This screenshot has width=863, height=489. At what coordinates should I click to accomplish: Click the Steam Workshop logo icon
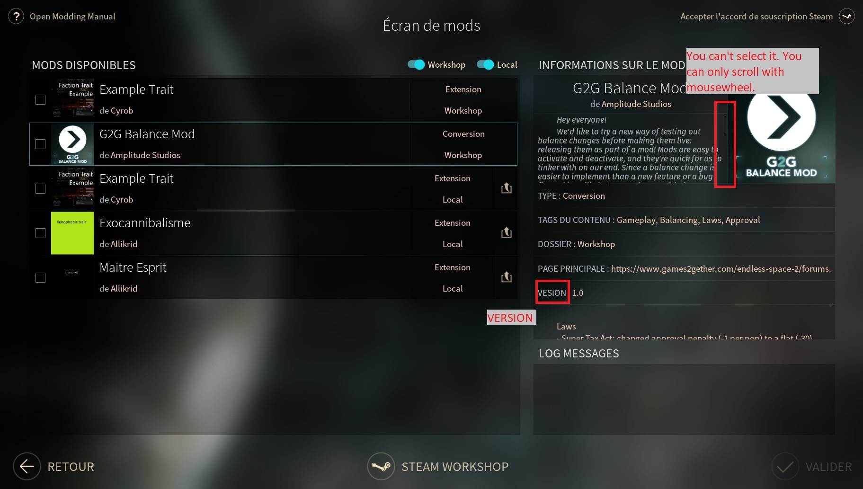381,466
